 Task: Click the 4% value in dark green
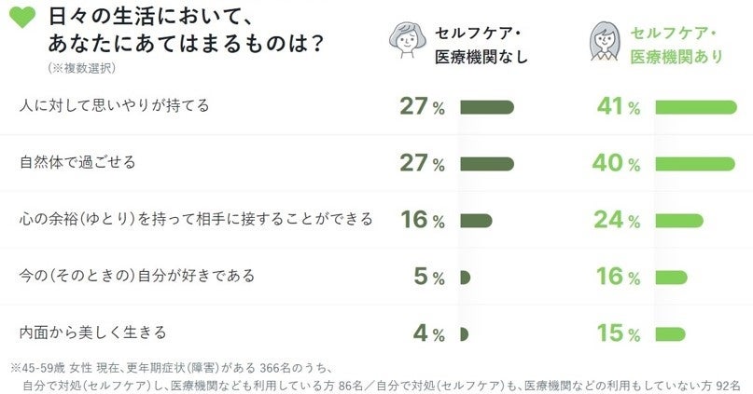tap(424, 333)
